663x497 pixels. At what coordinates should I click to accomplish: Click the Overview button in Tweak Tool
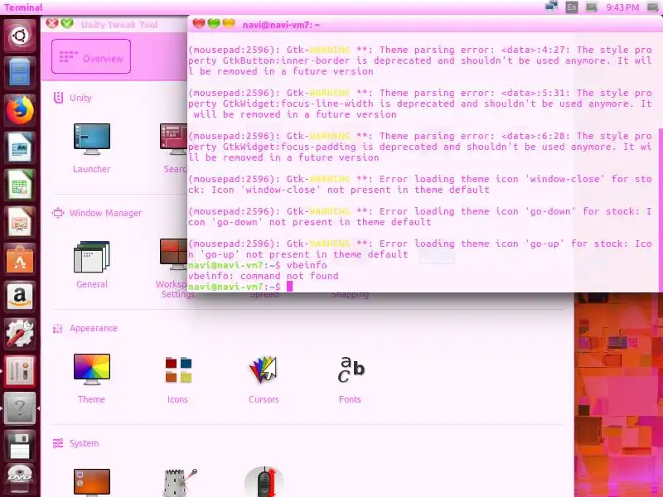point(91,56)
